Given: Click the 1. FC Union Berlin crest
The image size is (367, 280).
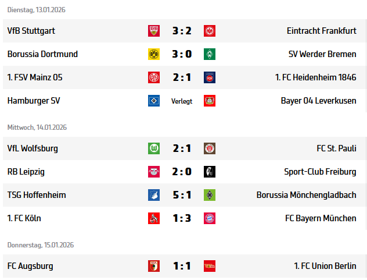Looking at the screenshot, I should [210, 266].
